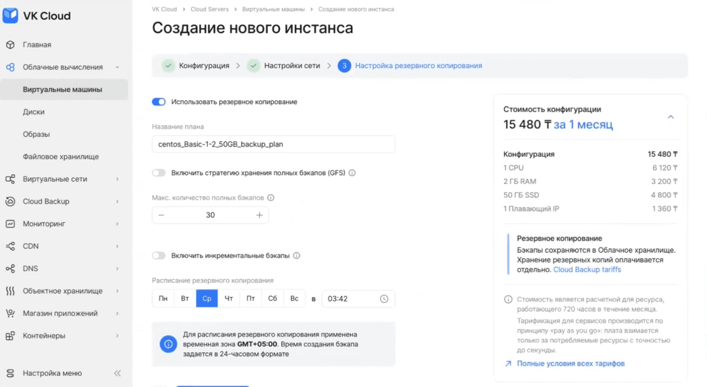Enable Включить инкрементальные бэкапы toggle
This screenshot has width=707, height=387.
click(x=159, y=256)
